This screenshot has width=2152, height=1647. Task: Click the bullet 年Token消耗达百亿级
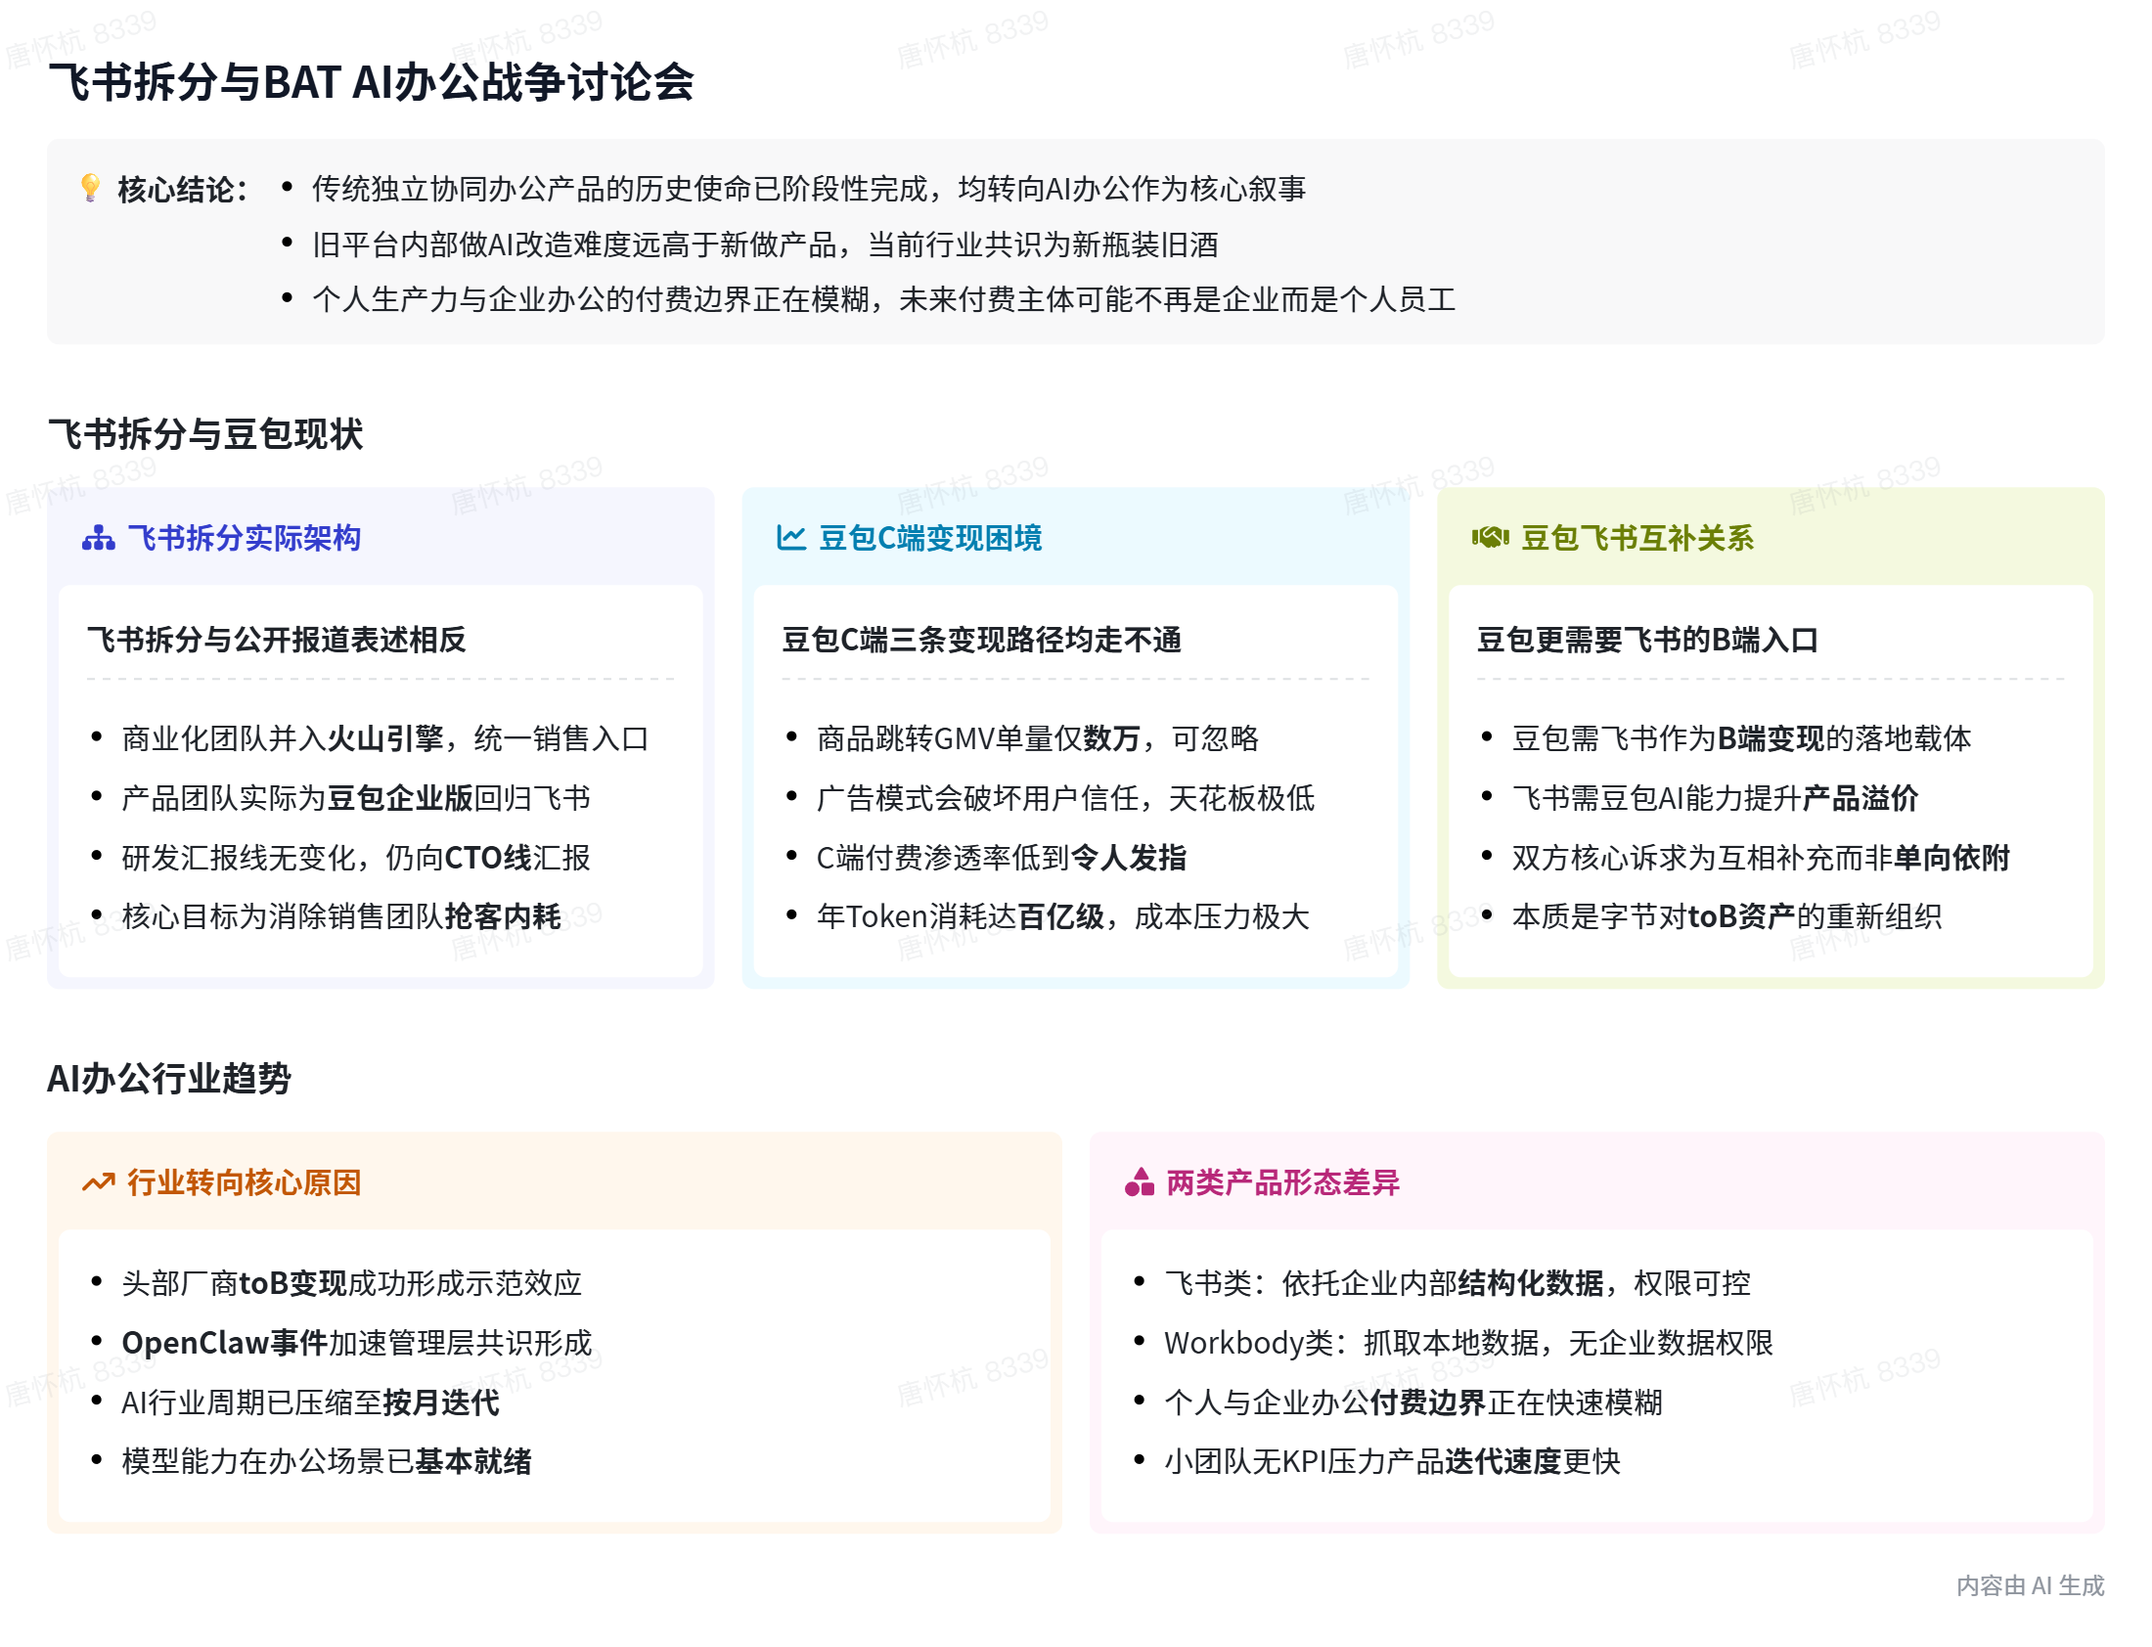(x=1063, y=916)
